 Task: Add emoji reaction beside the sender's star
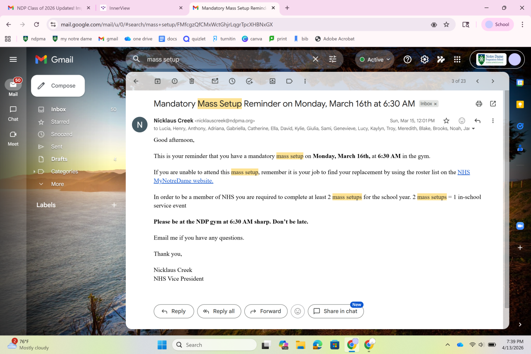coord(462,121)
